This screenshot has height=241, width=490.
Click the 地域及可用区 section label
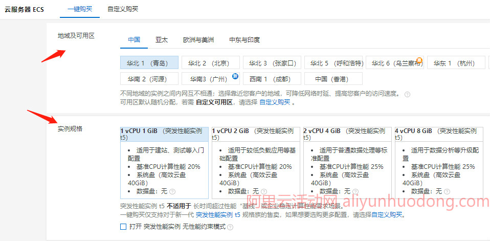point(76,36)
